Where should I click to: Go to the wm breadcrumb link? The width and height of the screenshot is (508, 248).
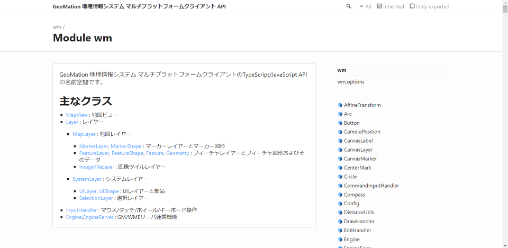(x=57, y=27)
